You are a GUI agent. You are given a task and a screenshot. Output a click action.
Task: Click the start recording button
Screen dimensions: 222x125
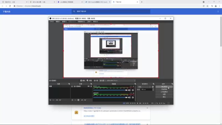click(164, 89)
